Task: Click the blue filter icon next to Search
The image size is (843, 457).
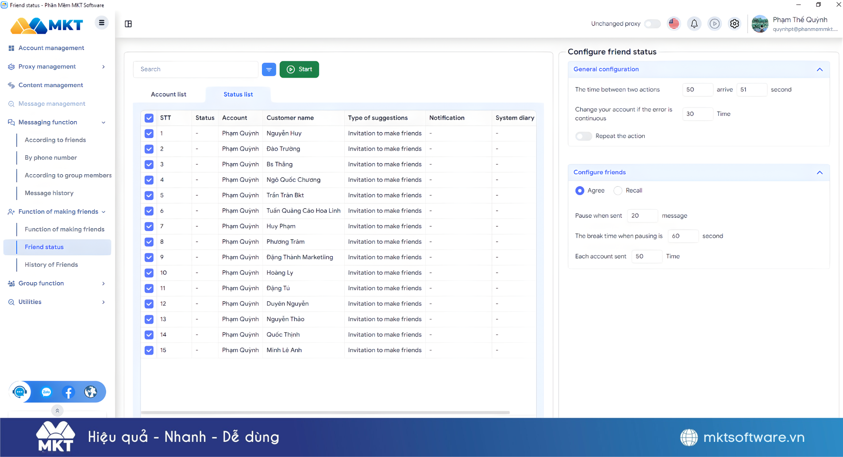Action: click(x=269, y=69)
